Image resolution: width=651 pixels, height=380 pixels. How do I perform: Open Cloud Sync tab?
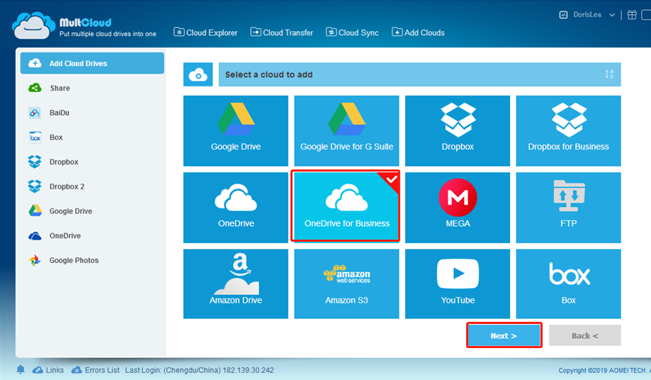pyautogui.click(x=352, y=33)
